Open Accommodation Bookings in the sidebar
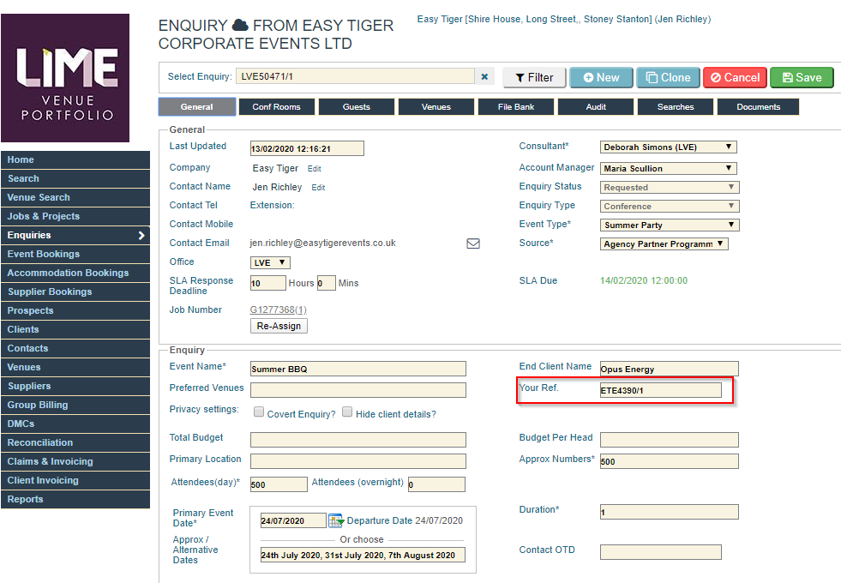 (x=75, y=273)
